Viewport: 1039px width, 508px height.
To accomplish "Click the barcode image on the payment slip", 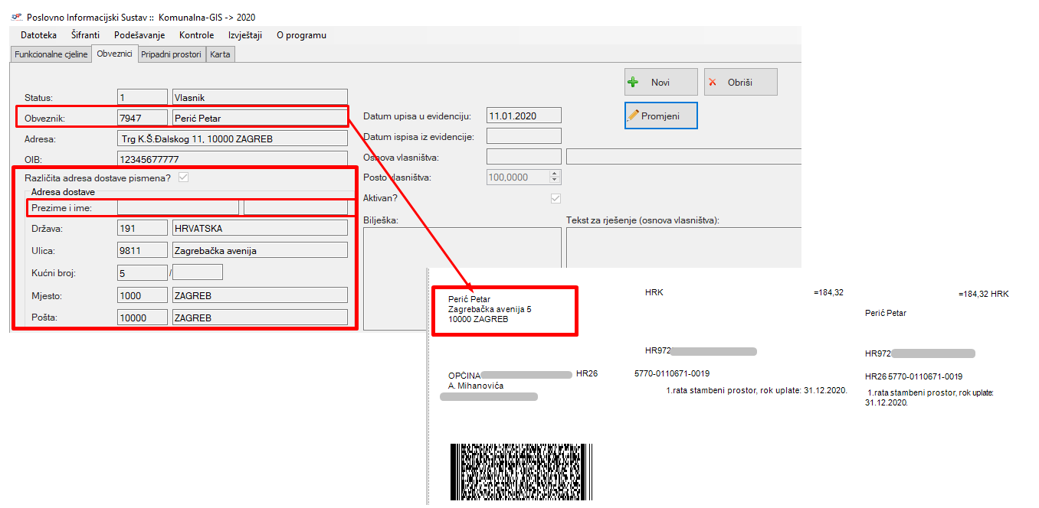I will point(521,473).
